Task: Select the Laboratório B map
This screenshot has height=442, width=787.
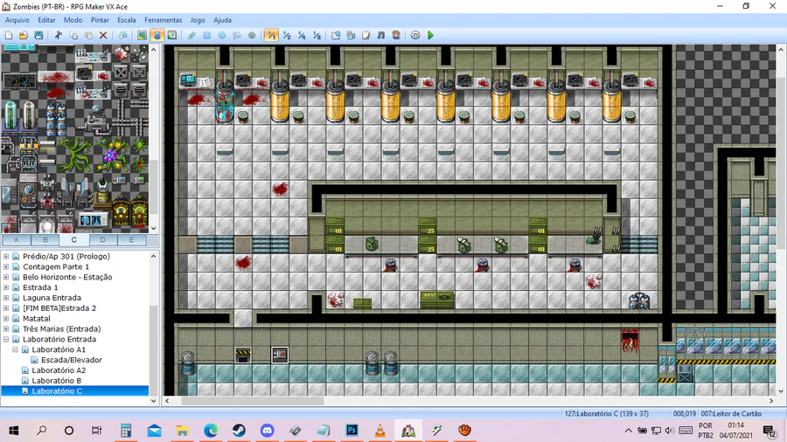Action: pyautogui.click(x=56, y=380)
